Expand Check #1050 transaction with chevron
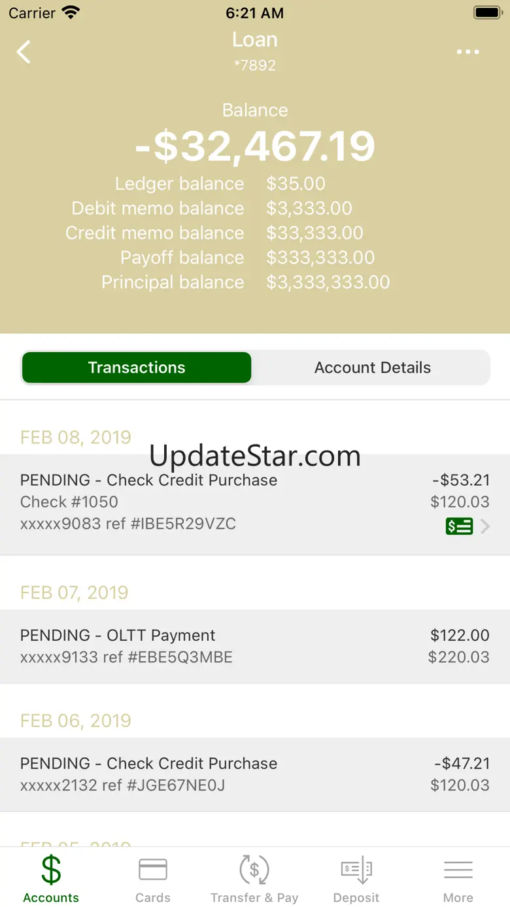Image resolution: width=510 pixels, height=907 pixels. pos(255,504)
